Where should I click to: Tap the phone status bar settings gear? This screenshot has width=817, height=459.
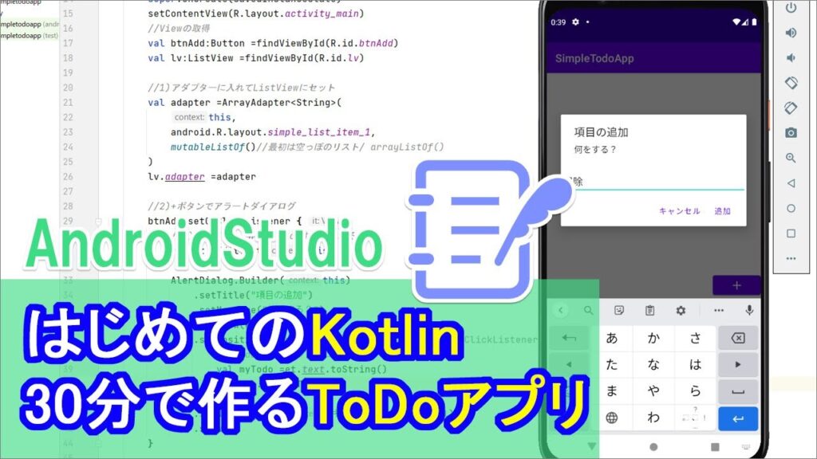click(x=575, y=22)
